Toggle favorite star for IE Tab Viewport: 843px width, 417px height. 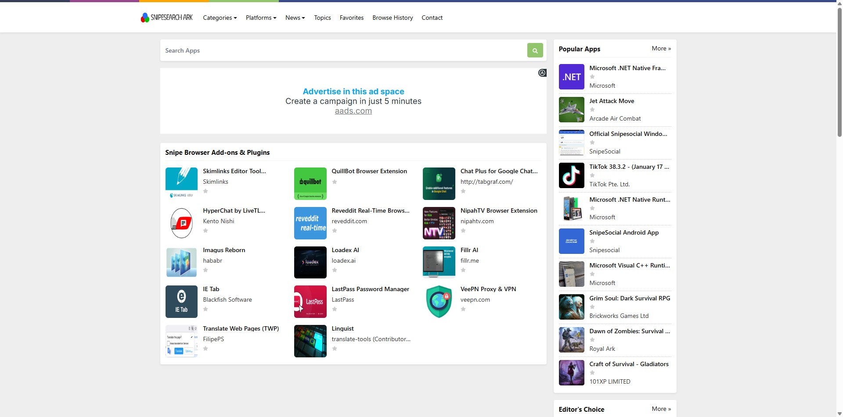pyautogui.click(x=205, y=309)
